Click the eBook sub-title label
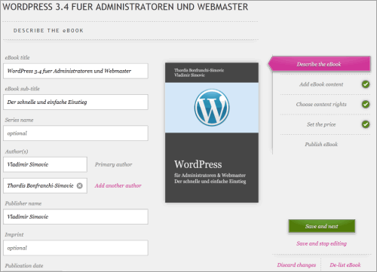This screenshot has width=377, height=272. coord(23,89)
